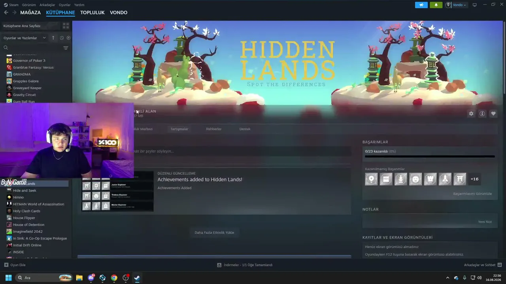Reverse sort with the up arrow icon

(53, 38)
